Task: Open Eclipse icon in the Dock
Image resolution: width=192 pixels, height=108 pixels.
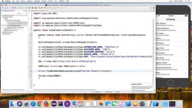Action: tap(54, 104)
